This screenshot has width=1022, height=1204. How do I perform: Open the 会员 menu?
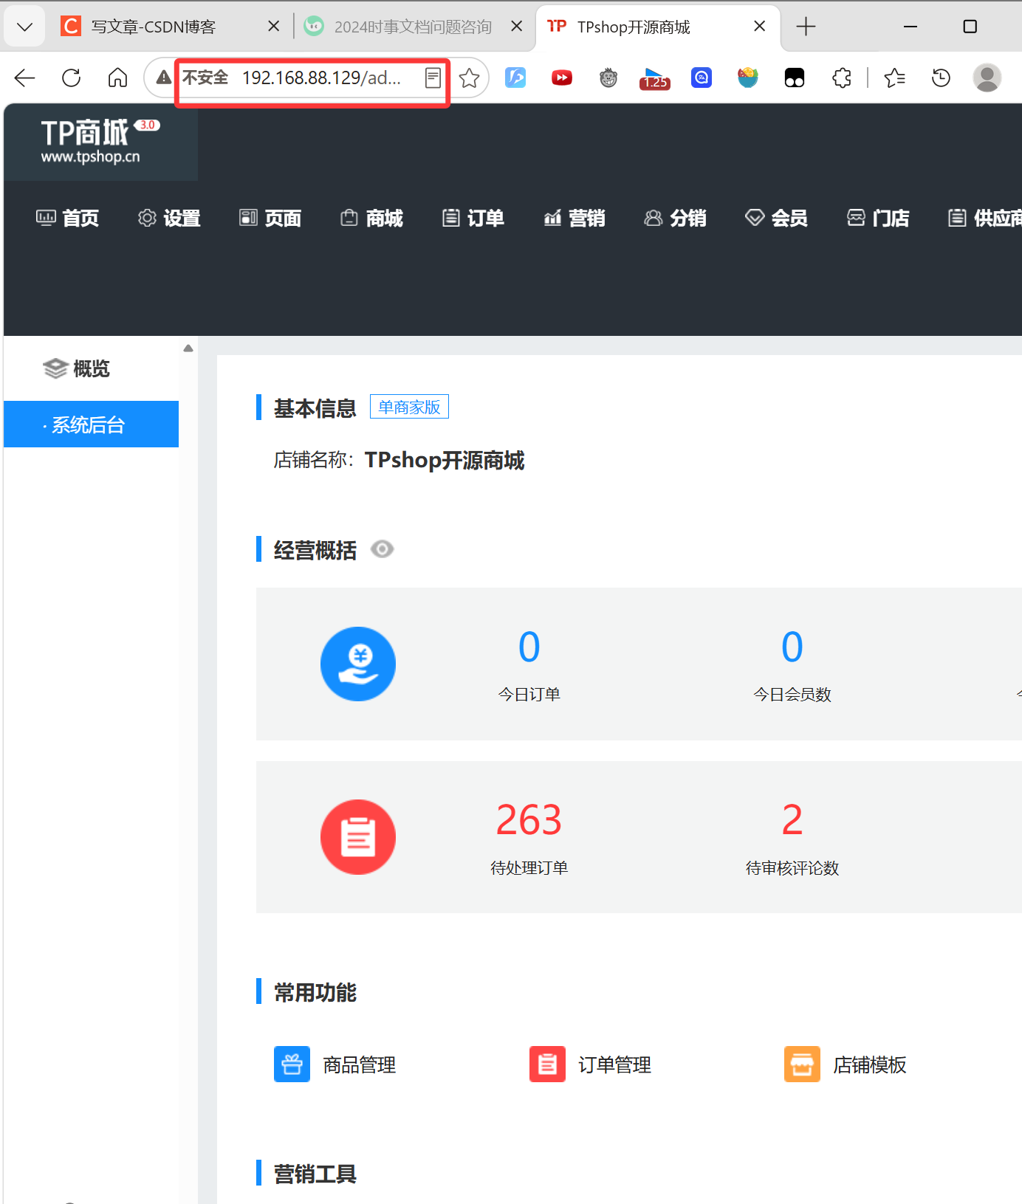[777, 219]
